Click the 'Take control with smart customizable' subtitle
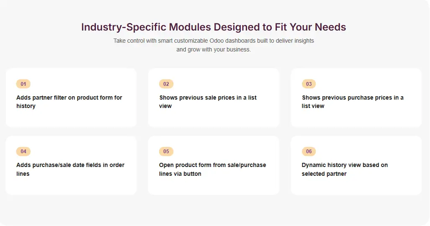This screenshot has width=430, height=226. tap(214, 41)
